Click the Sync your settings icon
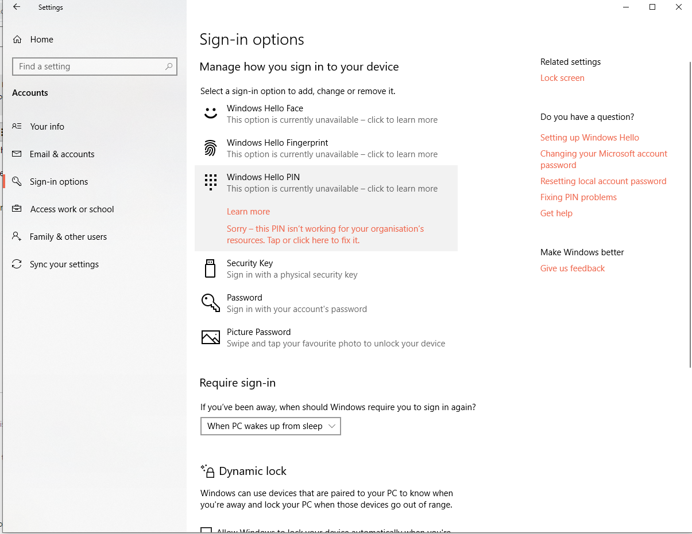The image size is (692, 534). 18,264
